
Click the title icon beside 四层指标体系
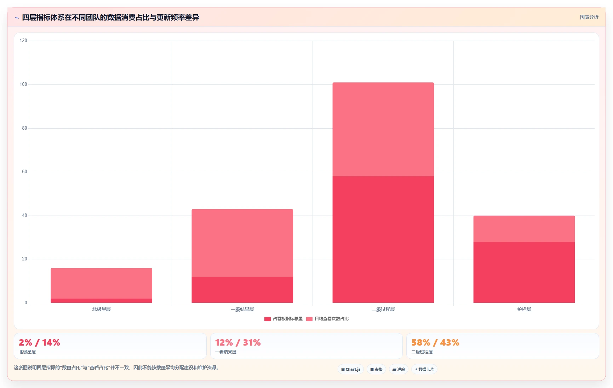(17, 18)
